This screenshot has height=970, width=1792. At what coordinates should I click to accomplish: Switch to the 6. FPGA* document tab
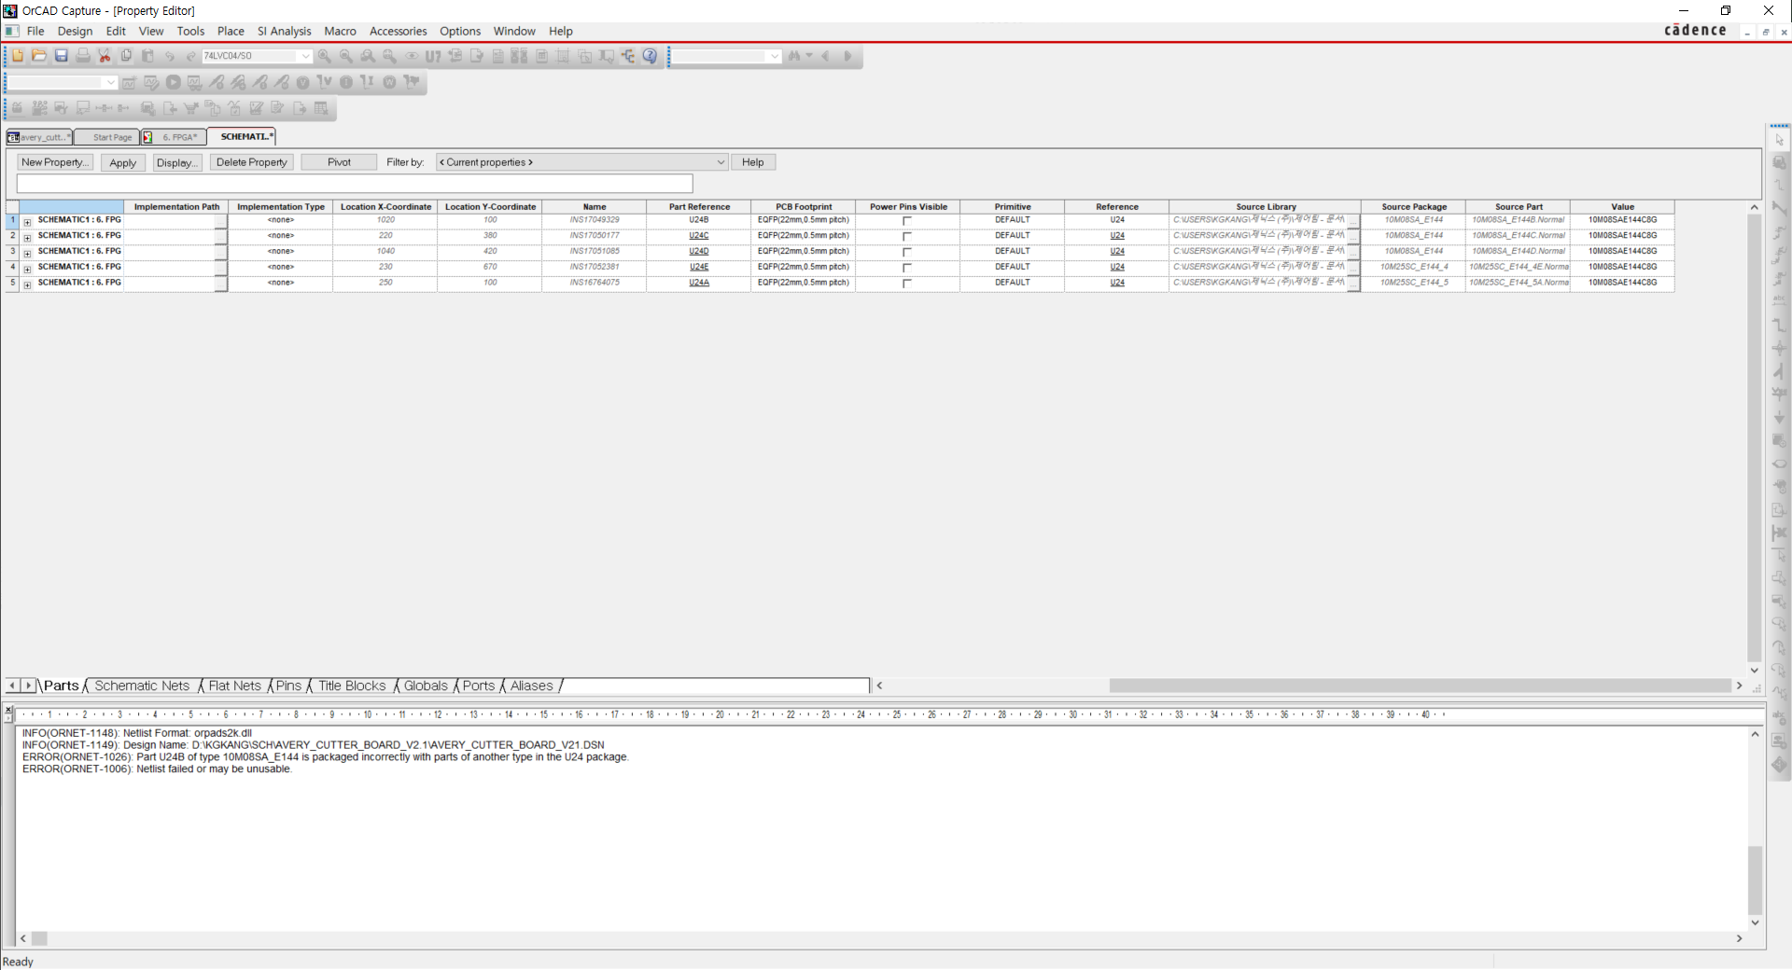coord(174,137)
